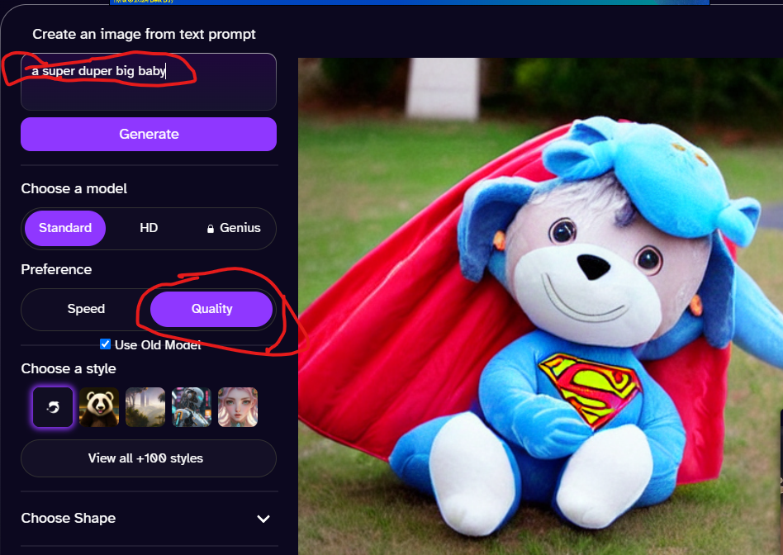Choose the panda style thumbnail

point(99,407)
